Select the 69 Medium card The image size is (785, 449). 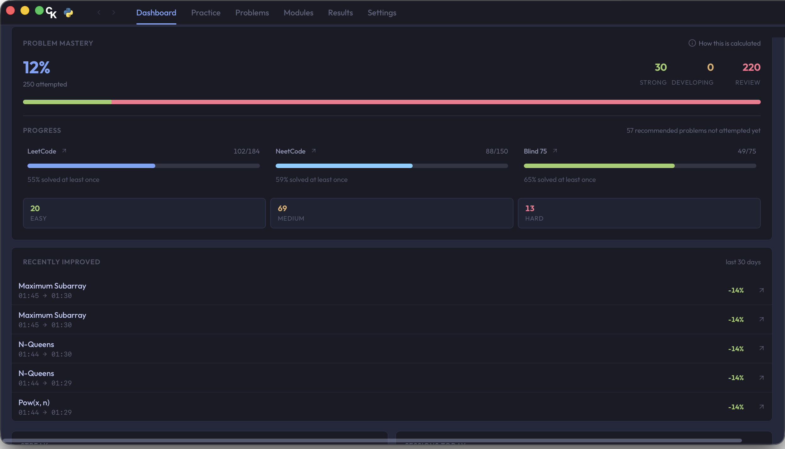(392, 213)
